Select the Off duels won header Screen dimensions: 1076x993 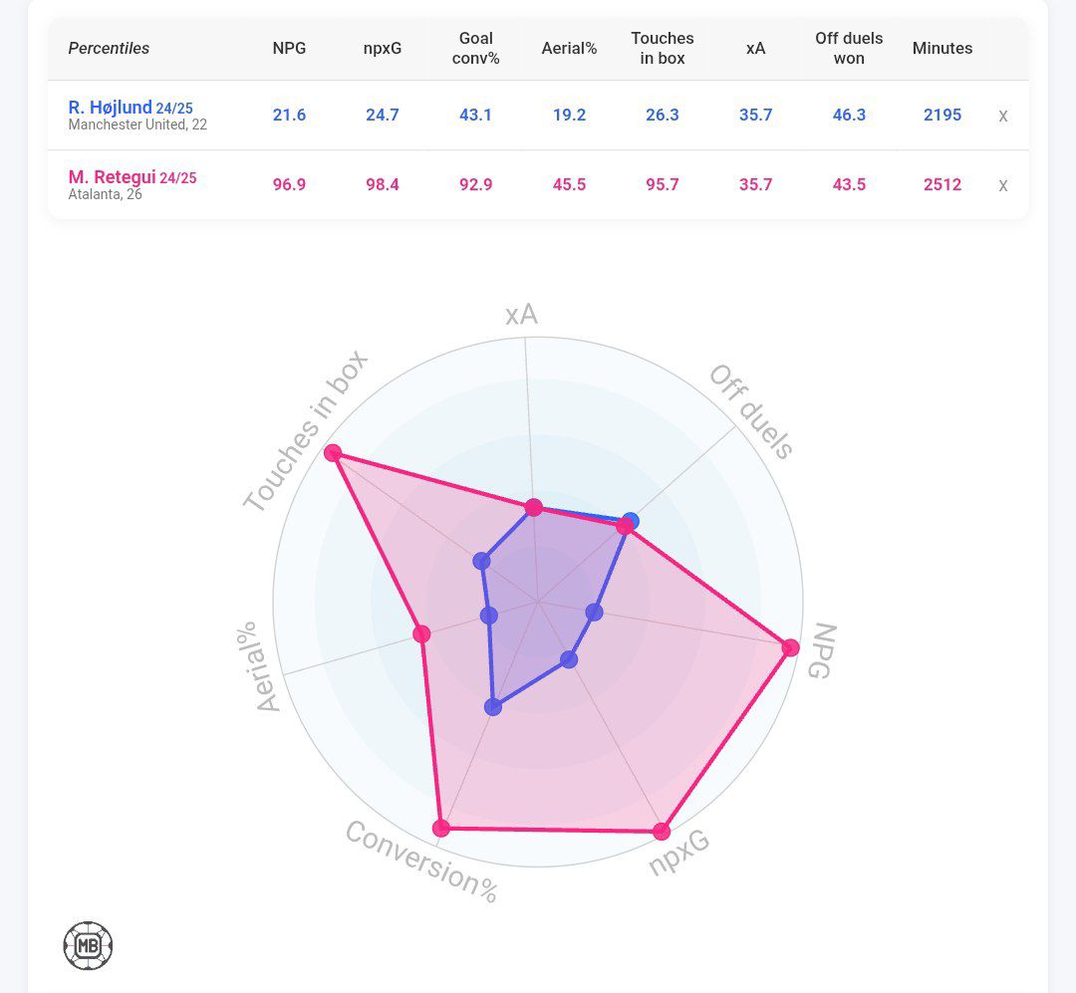pyautogui.click(x=849, y=48)
